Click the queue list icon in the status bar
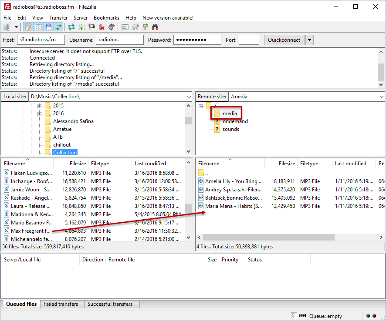The width and height of the screenshot is (386, 321). pos(294,316)
